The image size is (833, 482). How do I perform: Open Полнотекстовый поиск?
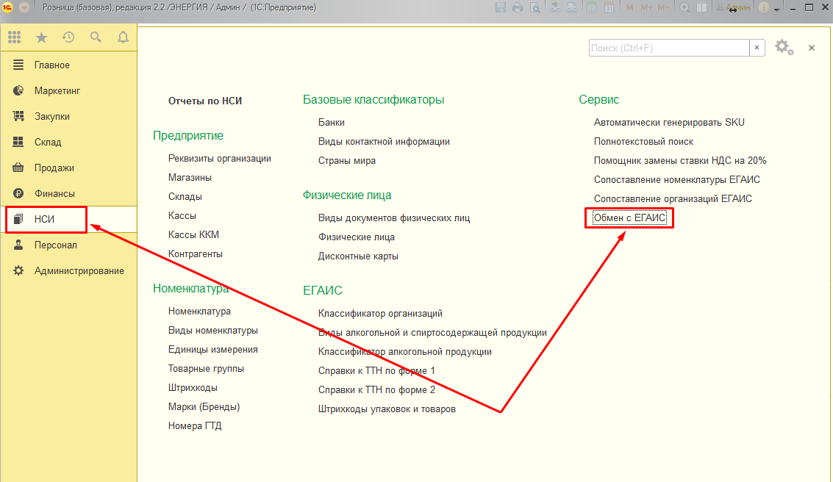(x=644, y=141)
